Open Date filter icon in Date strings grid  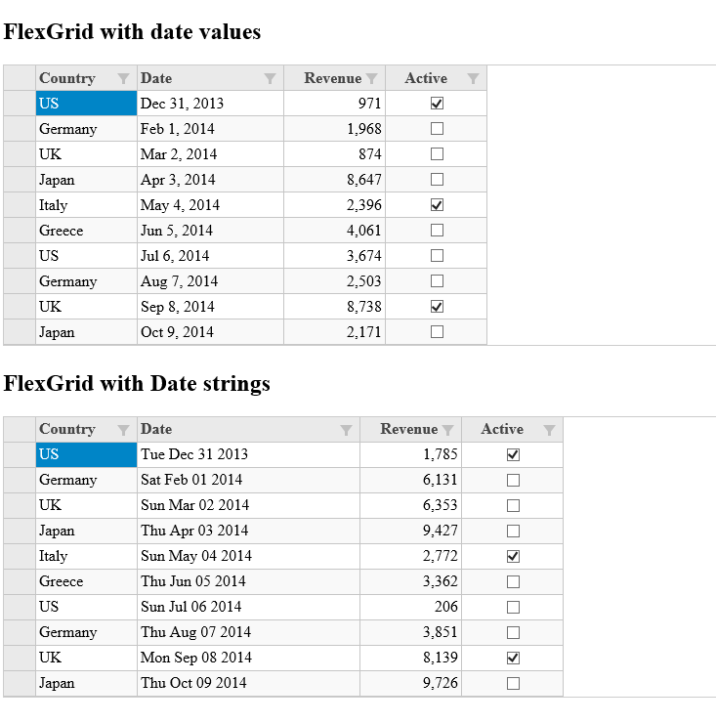click(x=346, y=430)
